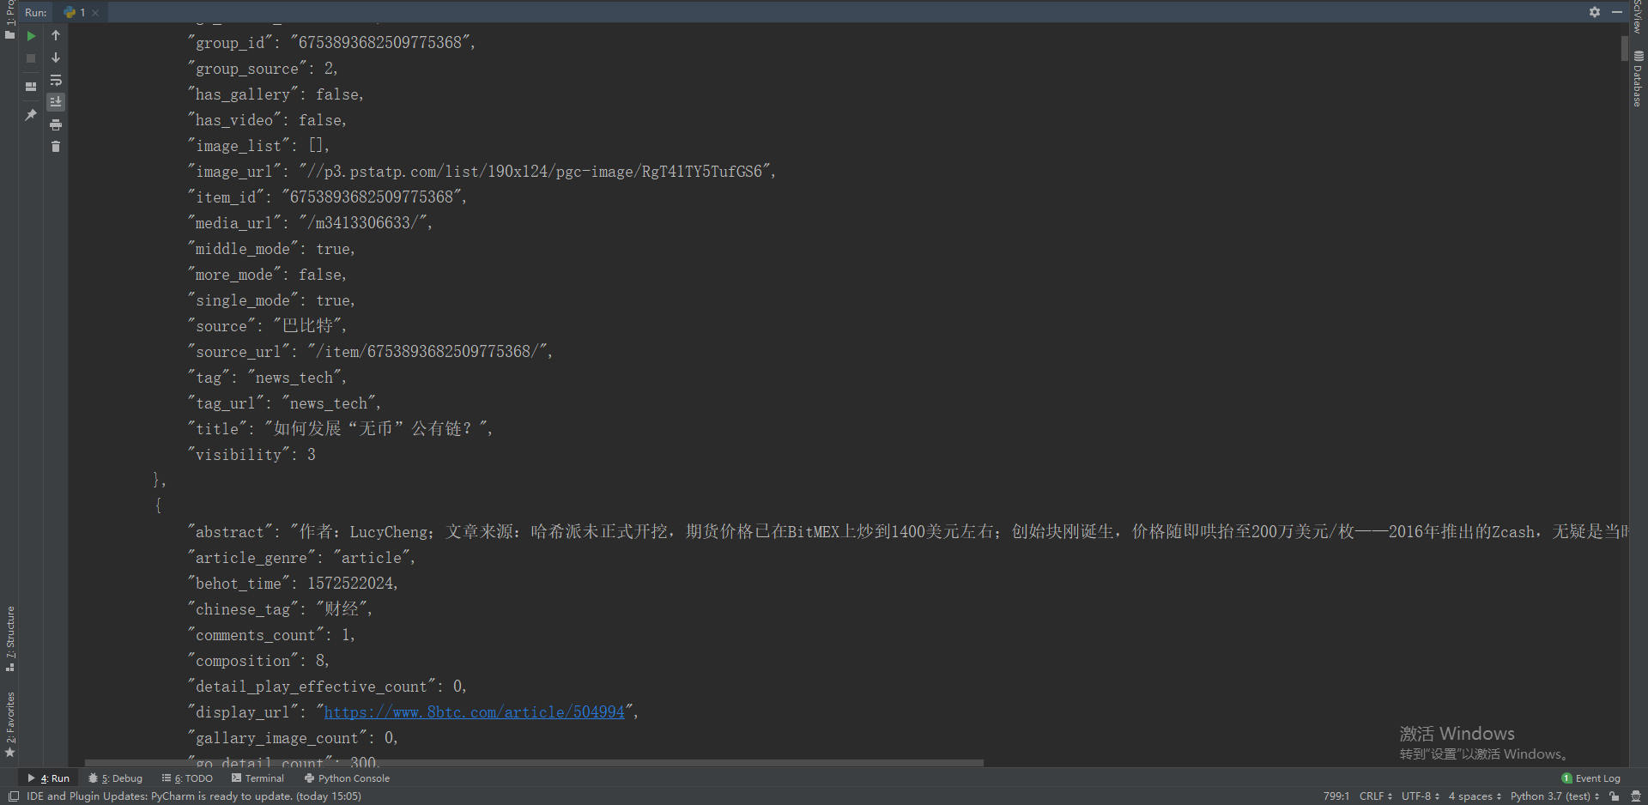Switch to the Run tool tab

(49, 778)
